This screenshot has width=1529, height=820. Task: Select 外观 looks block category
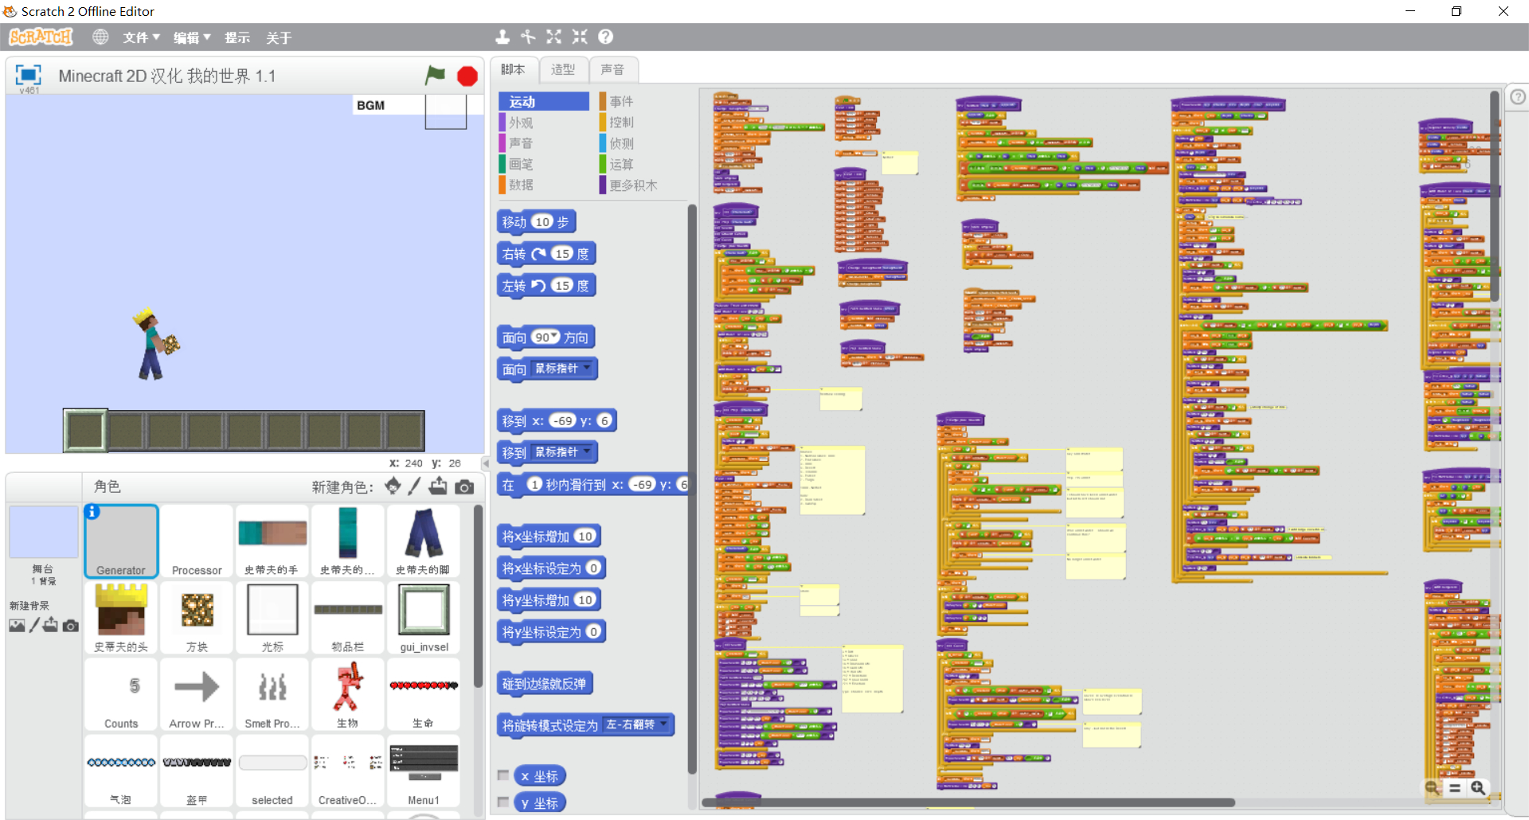(544, 123)
